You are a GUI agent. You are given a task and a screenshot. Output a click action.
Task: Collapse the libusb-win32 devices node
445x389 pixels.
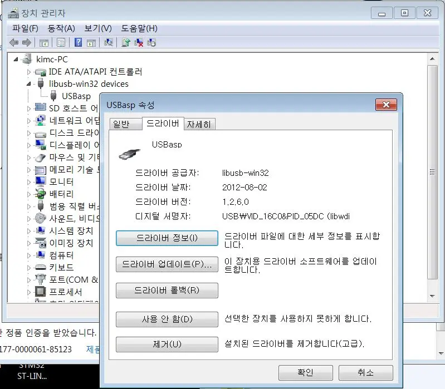point(28,84)
